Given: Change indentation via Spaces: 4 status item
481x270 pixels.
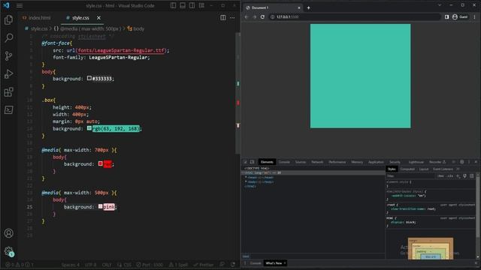Looking at the screenshot, I should [x=70, y=265].
